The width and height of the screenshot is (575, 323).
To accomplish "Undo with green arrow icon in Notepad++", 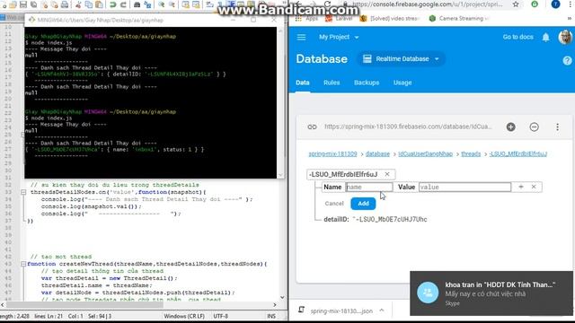I will tap(112, 4).
